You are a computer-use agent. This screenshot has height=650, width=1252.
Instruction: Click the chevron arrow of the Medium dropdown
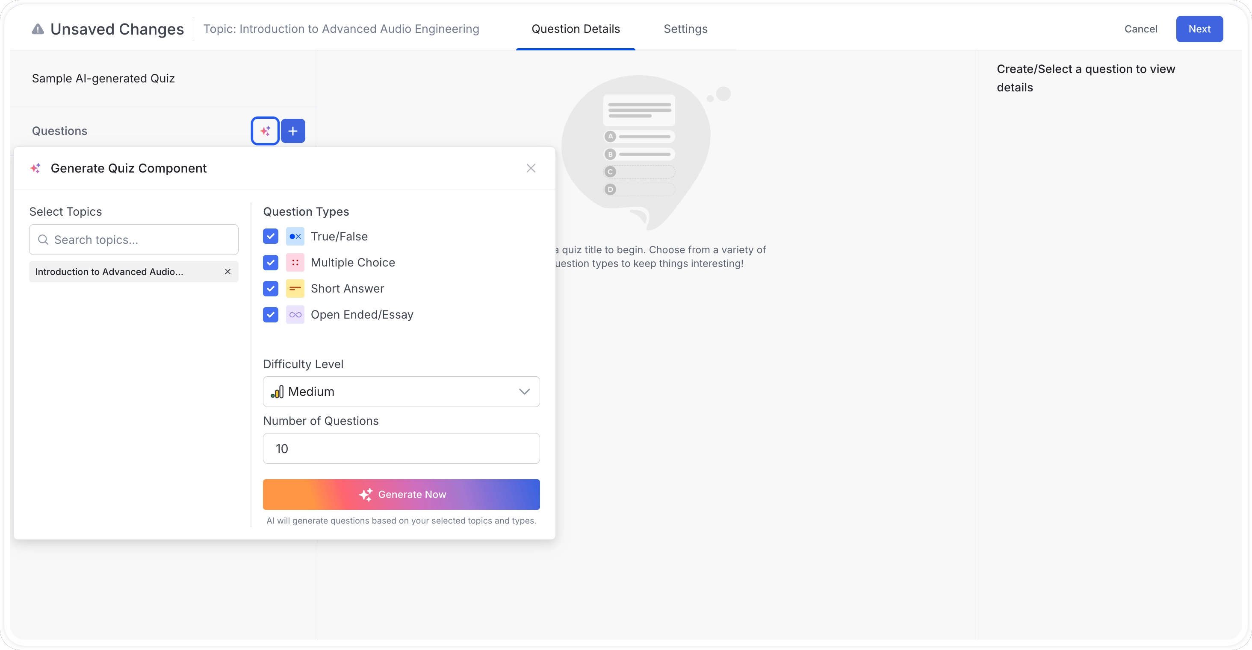tap(524, 392)
